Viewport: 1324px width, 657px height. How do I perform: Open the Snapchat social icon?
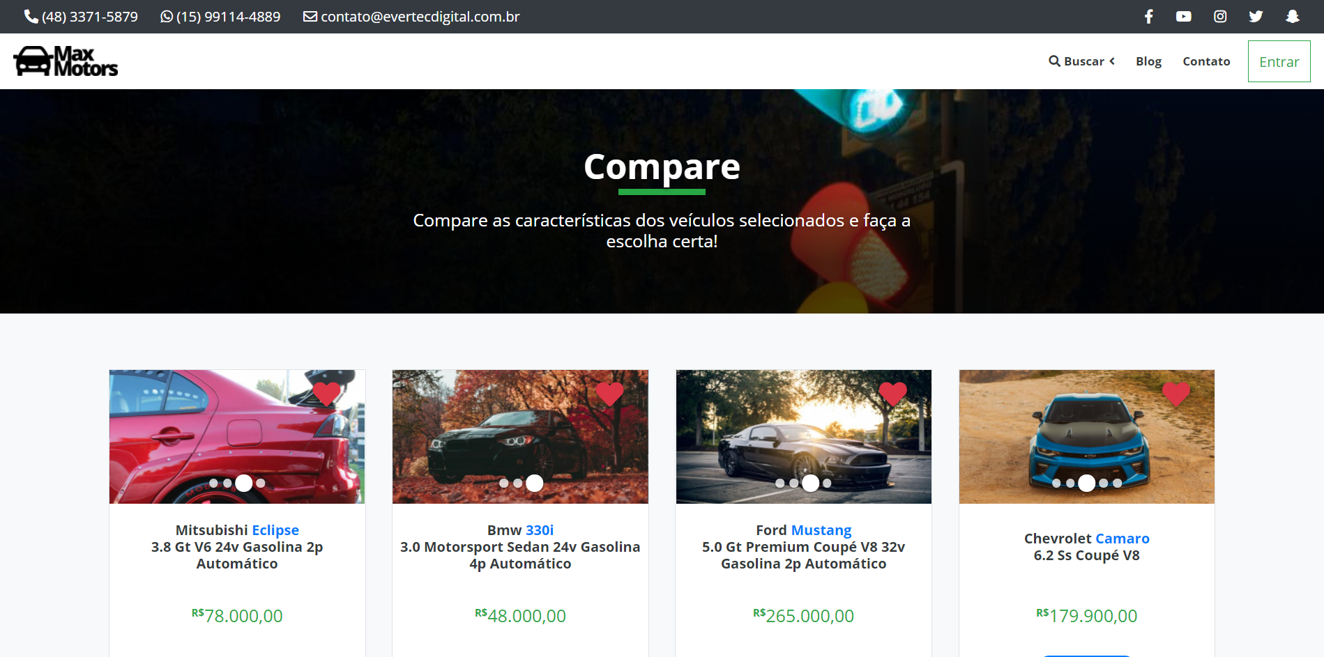tap(1293, 17)
